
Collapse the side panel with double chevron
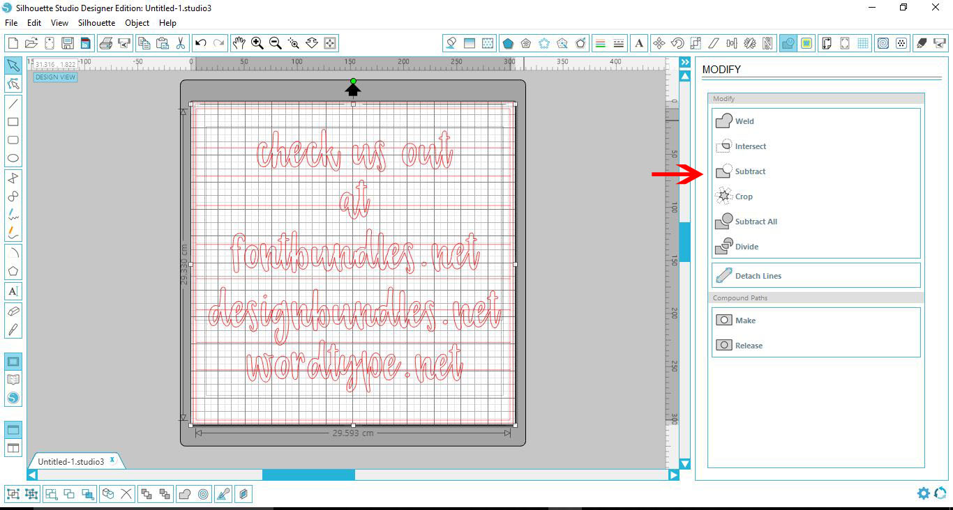coord(684,61)
